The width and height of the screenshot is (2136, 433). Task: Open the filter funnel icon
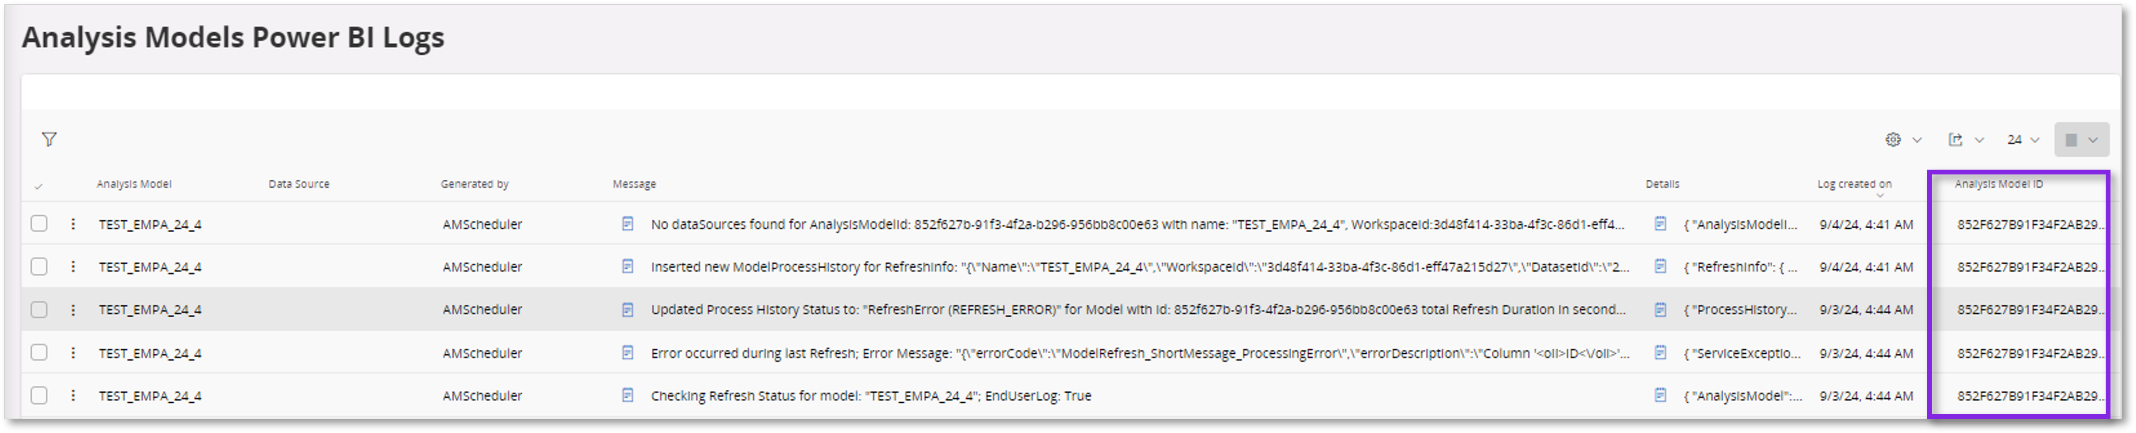[x=49, y=139]
